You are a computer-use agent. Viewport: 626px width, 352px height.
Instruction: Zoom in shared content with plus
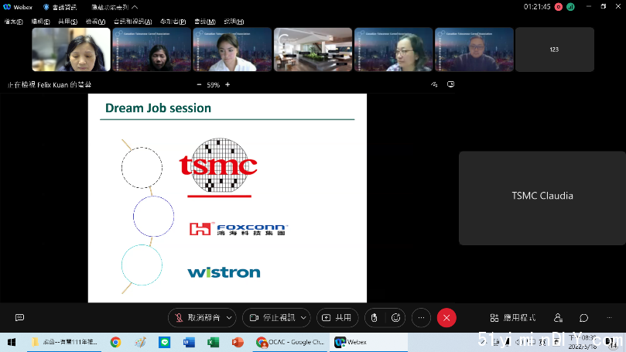pyautogui.click(x=227, y=84)
